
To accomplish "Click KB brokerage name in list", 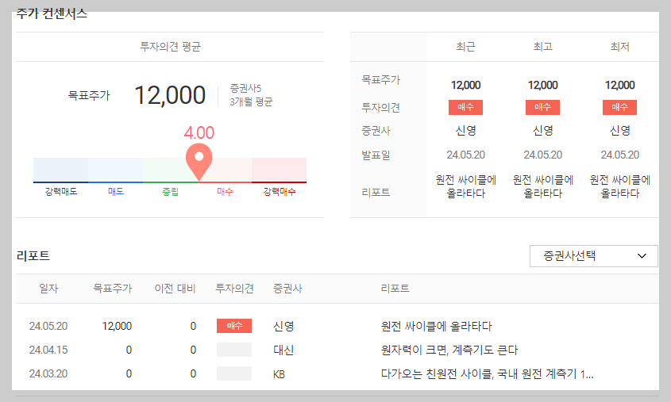I will tap(279, 375).
